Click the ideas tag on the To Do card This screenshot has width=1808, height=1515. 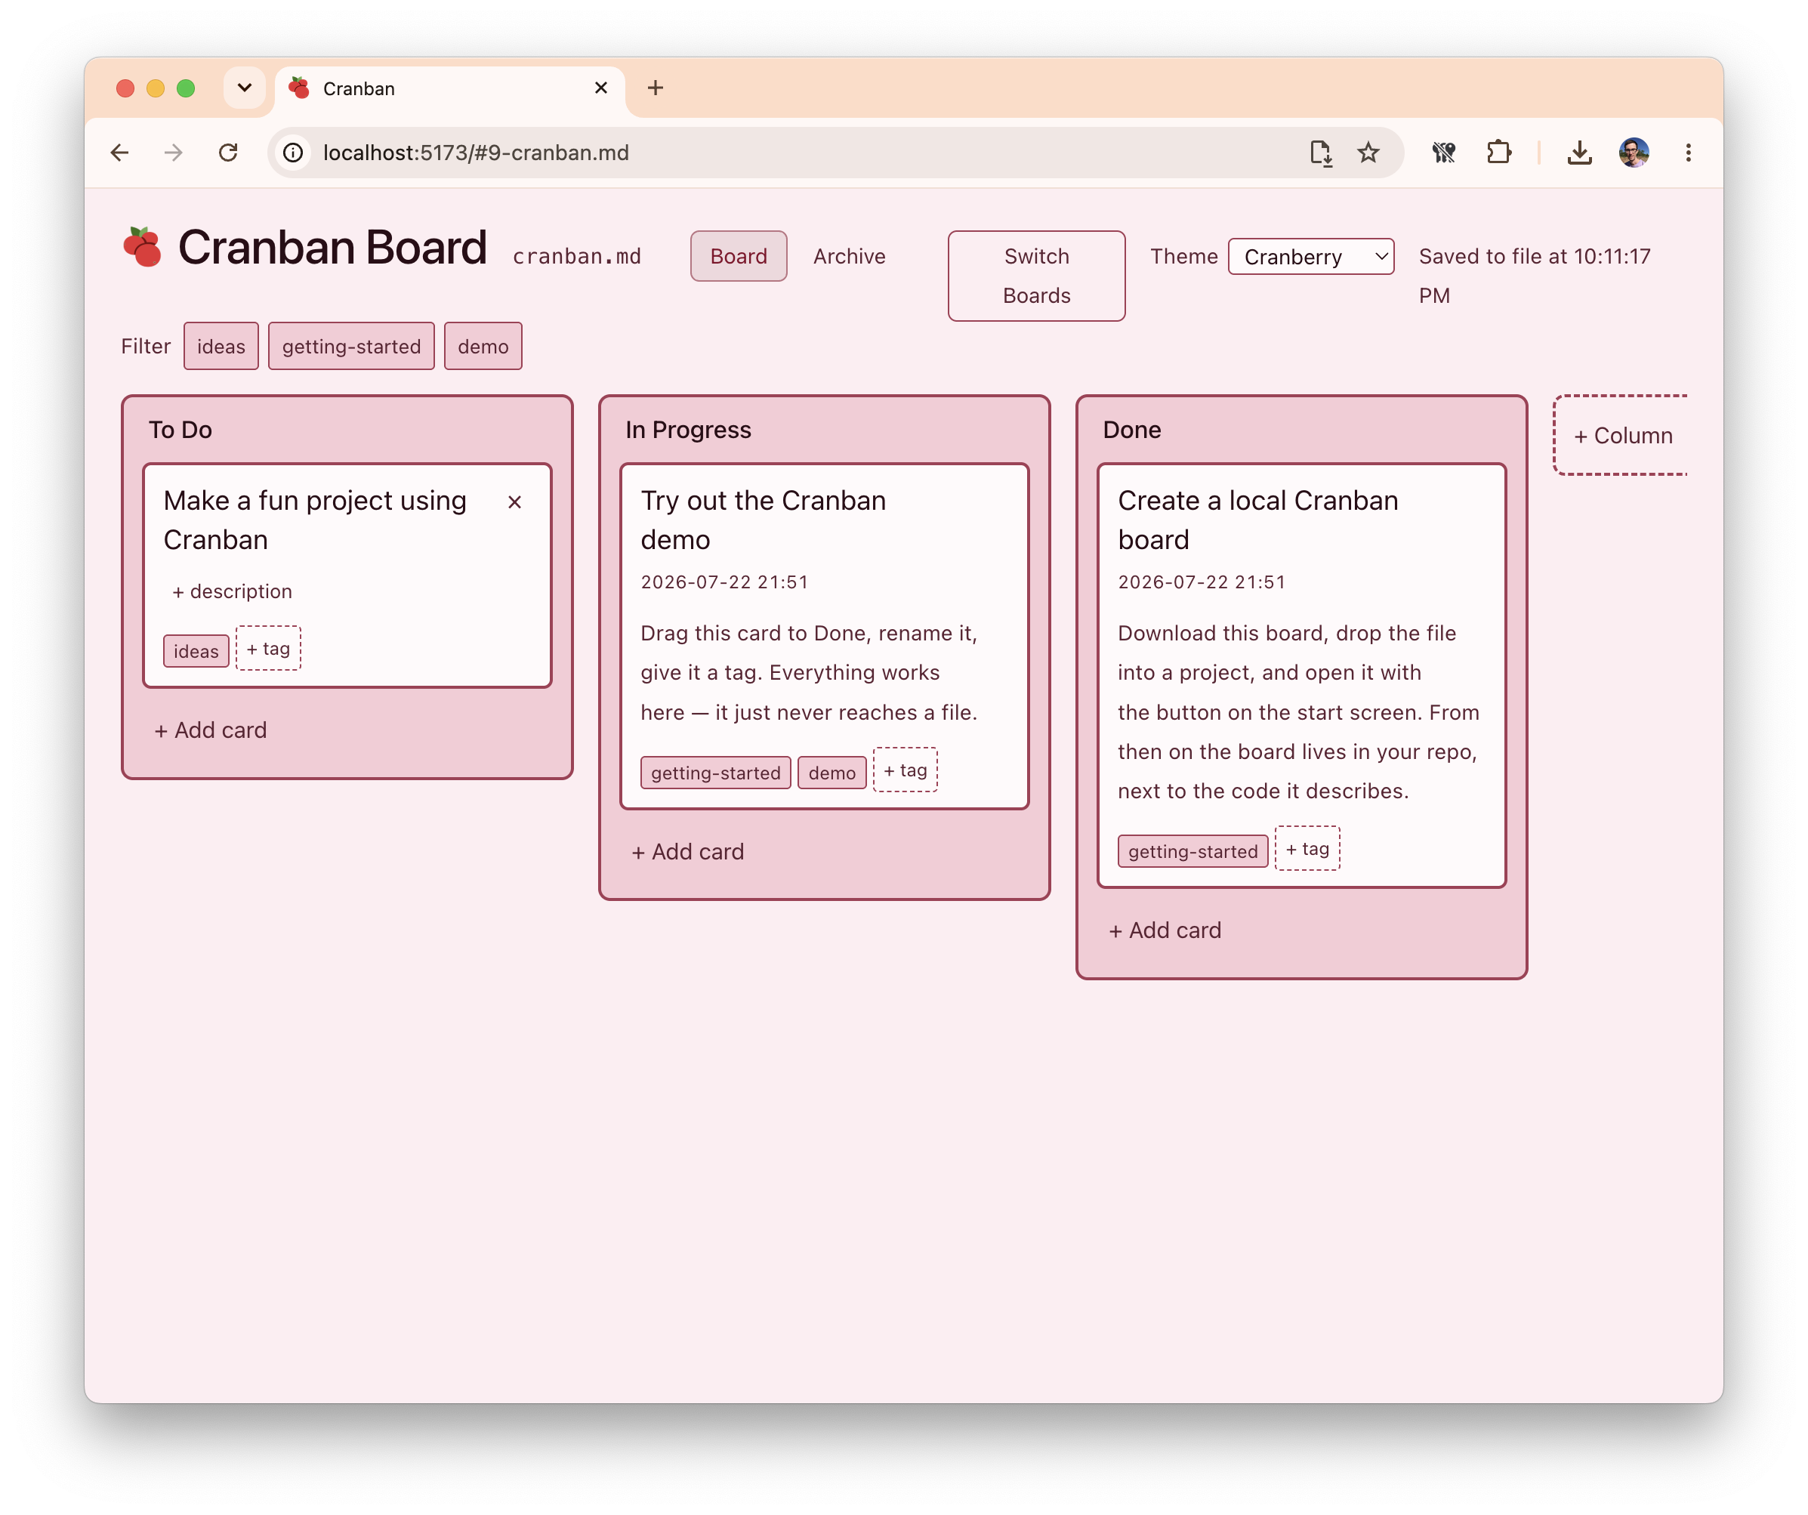pyautogui.click(x=196, y=651)
